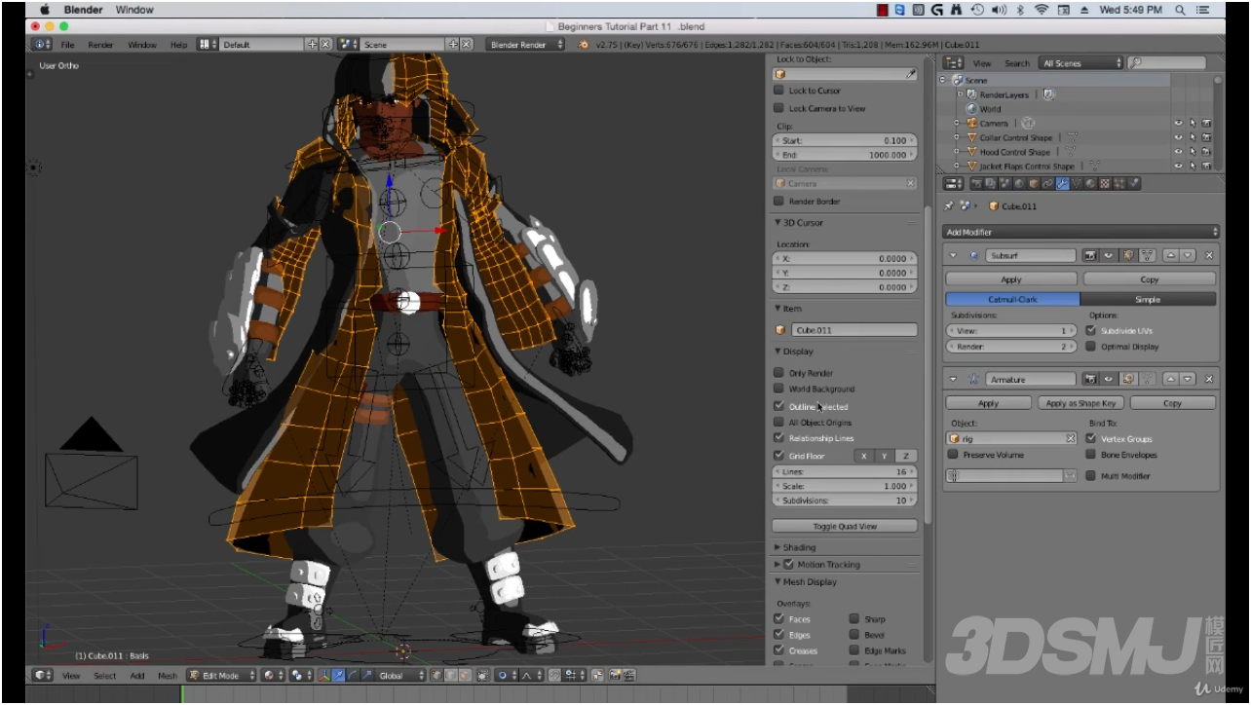Open the Blender Render engine dropdown
Image resolution: width=1251 pixels, height=705 pixels.
[526, 44]
